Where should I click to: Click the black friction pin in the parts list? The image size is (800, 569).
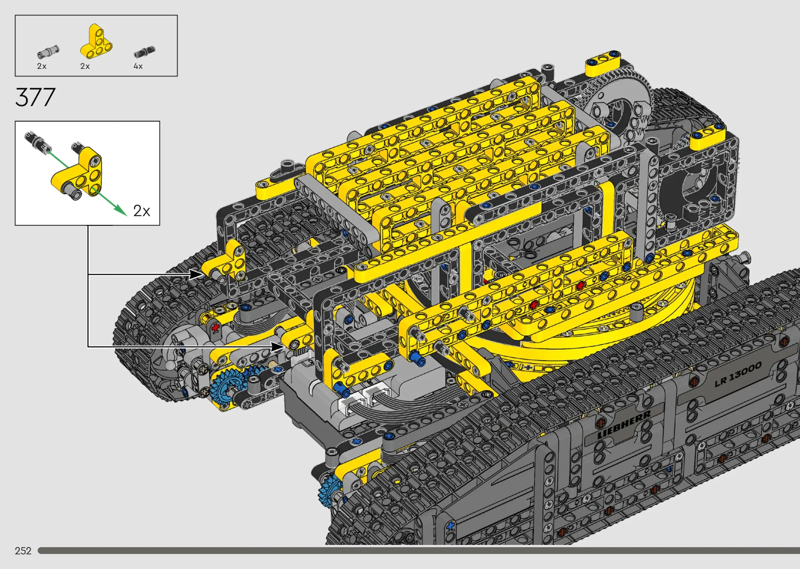click(144, 52)
